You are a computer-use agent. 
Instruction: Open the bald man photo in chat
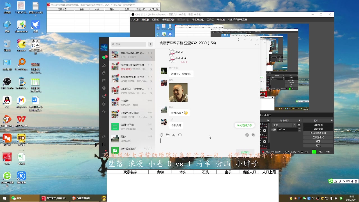178,92
